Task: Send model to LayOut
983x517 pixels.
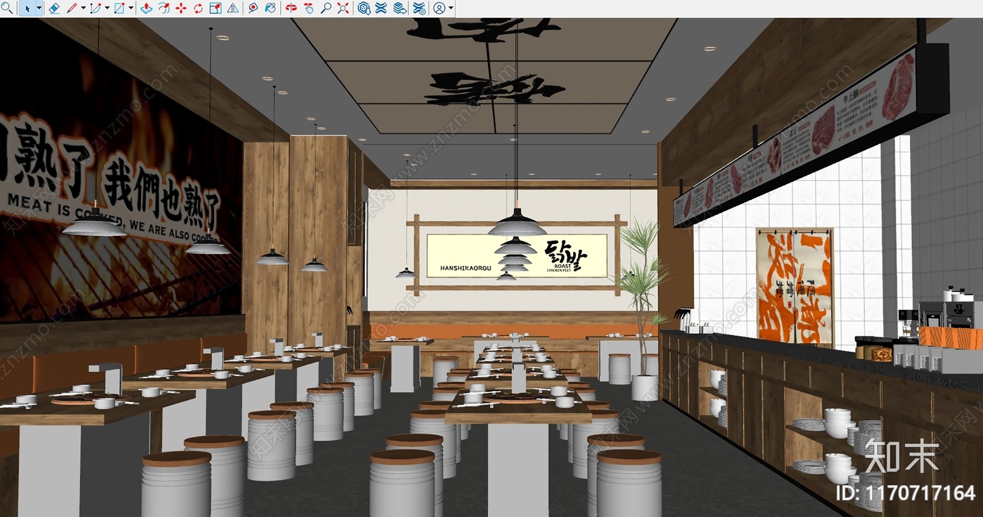Action: click(400, 8)
